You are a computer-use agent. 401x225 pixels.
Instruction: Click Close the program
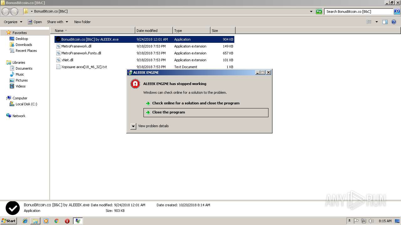[x=206, y=112]
